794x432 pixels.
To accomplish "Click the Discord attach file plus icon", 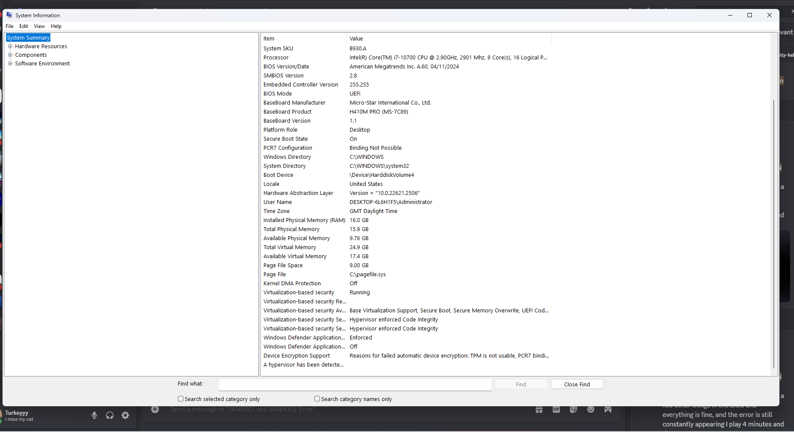I will pos(155,409).
